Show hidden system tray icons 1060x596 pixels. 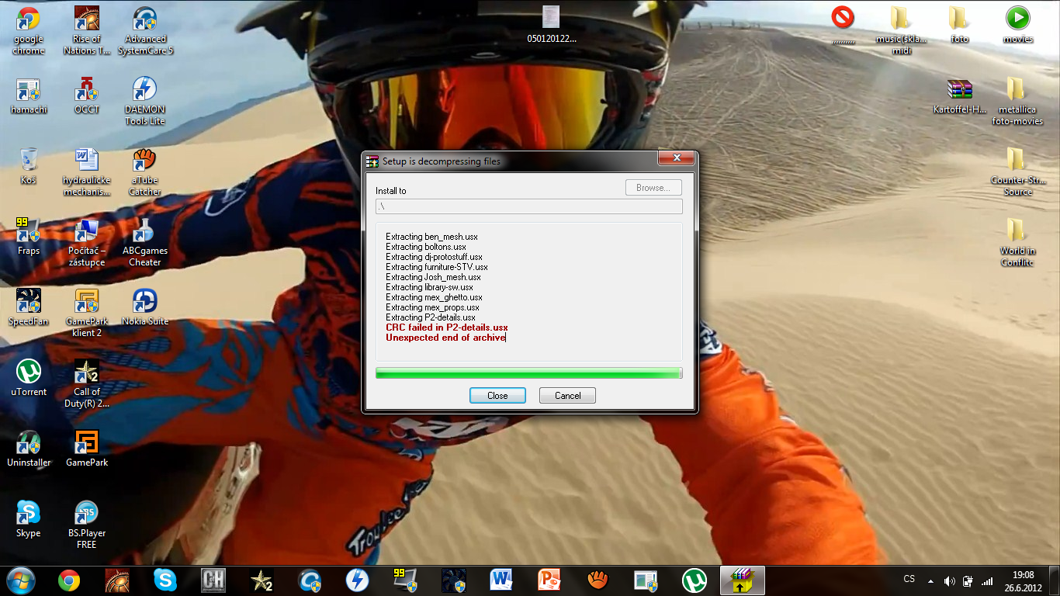(x=930, y=580)
